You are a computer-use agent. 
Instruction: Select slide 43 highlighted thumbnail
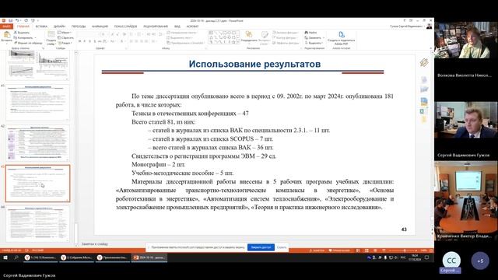click(x=37, y=184)
